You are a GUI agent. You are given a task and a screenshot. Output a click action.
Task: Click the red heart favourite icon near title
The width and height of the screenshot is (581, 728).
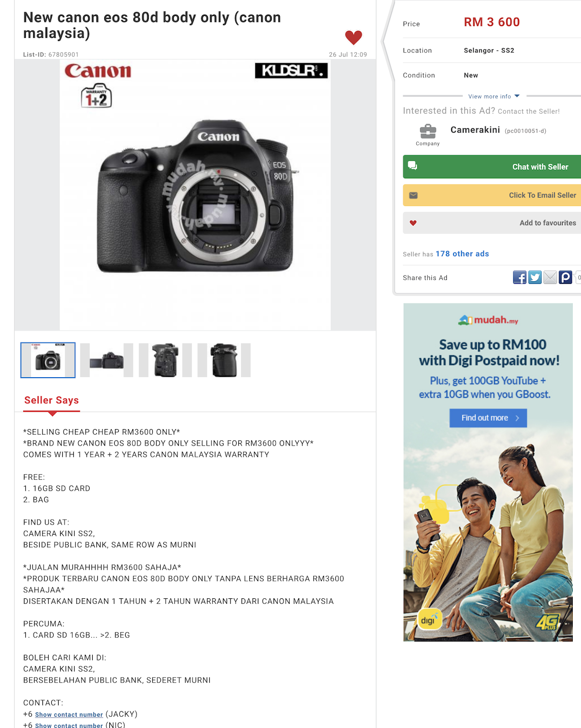pyautogui.click(x=354, y=37)
